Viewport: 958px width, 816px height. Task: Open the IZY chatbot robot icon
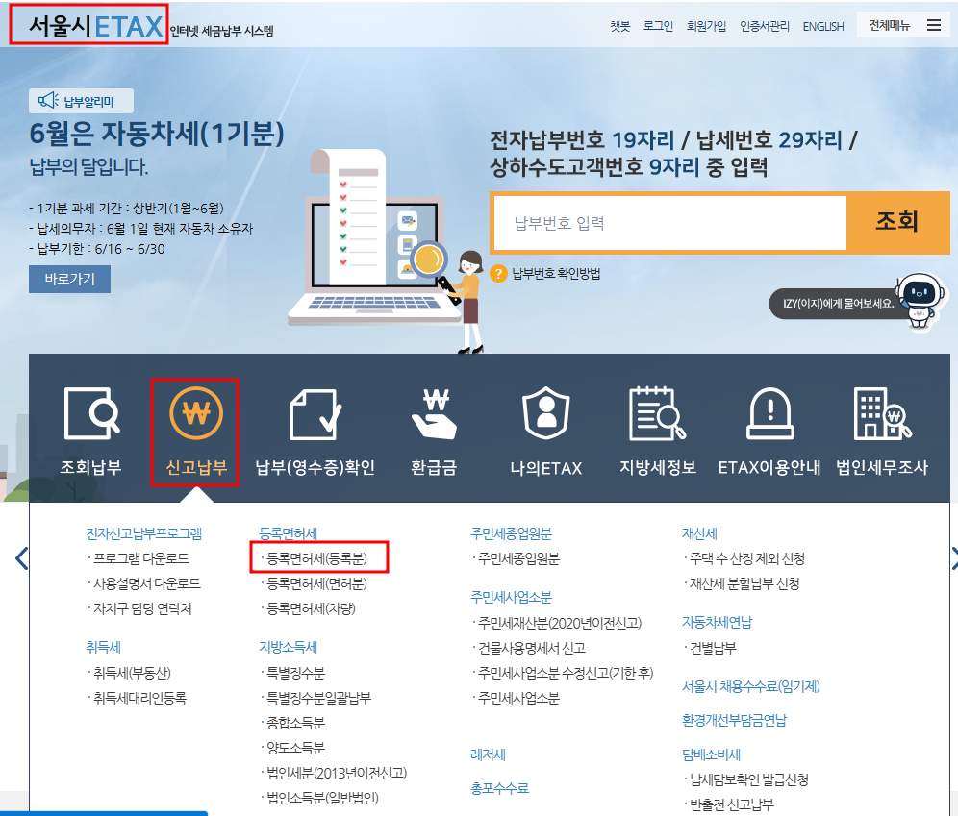(919, 300)
